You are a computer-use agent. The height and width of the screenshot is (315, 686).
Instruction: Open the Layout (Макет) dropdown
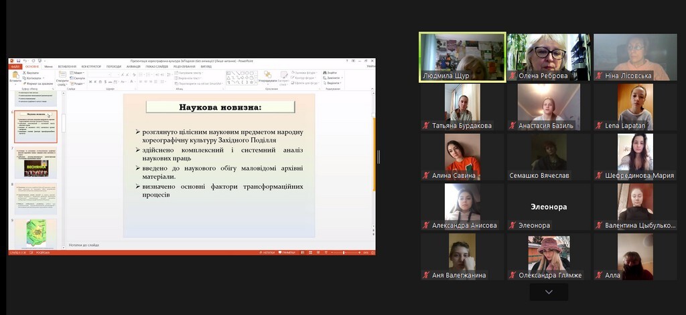pyautogui.click(x=77, y=72)
